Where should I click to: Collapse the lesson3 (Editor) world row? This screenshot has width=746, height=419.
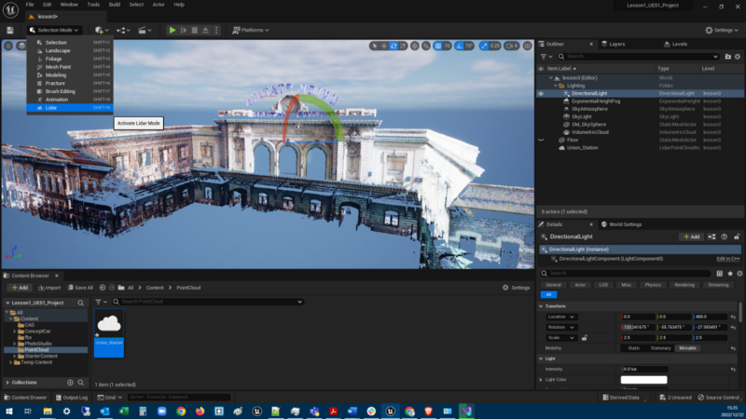[551, 78]
